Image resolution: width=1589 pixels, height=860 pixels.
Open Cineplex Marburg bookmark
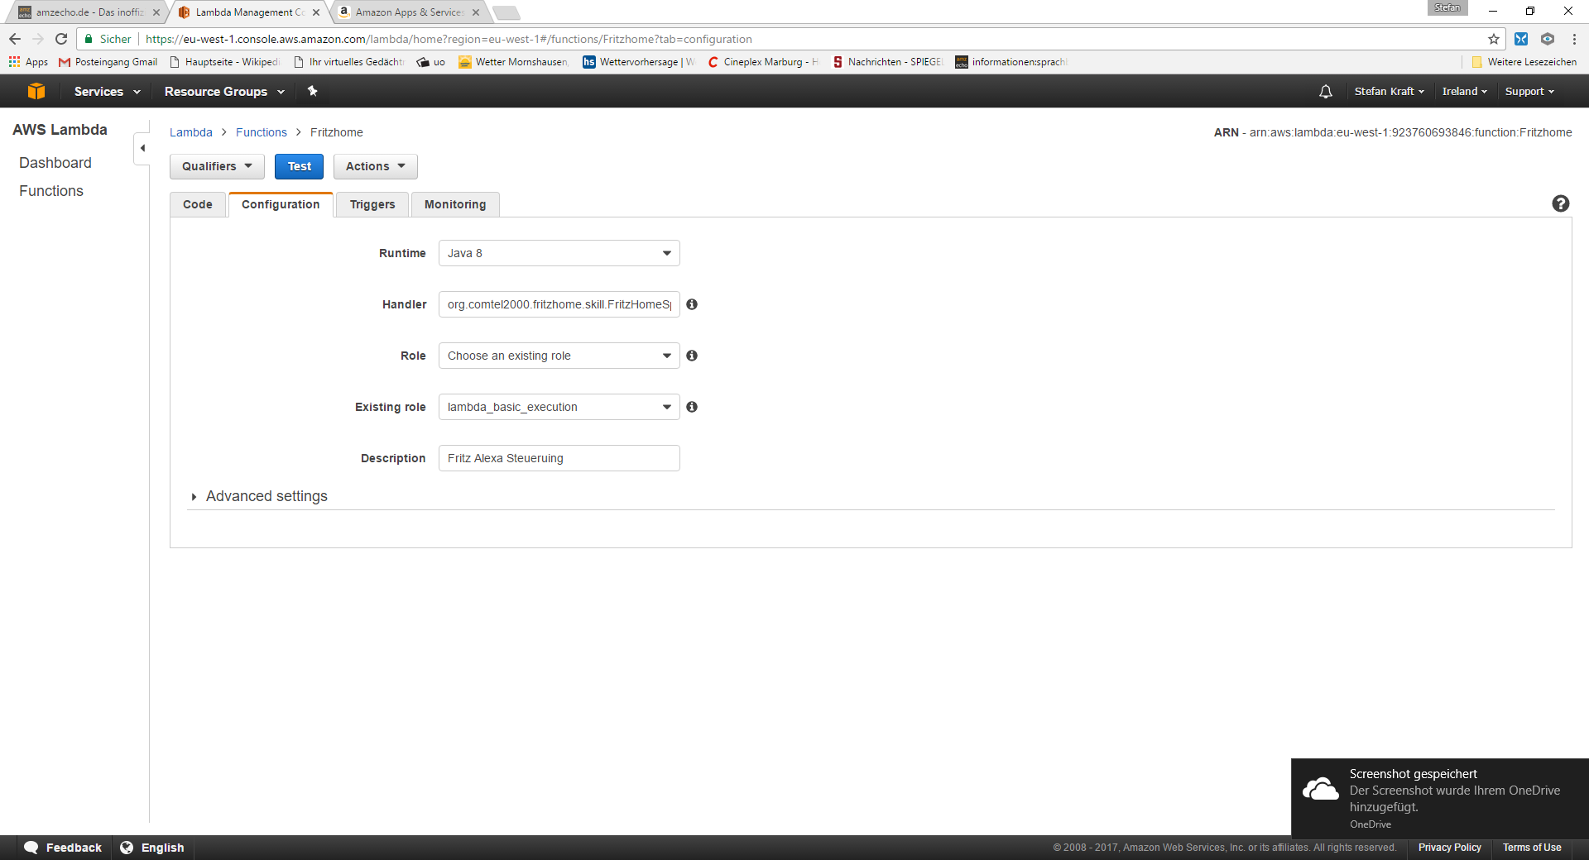pos(762,62)
